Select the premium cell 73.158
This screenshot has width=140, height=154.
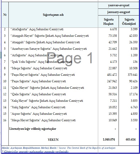113,36
